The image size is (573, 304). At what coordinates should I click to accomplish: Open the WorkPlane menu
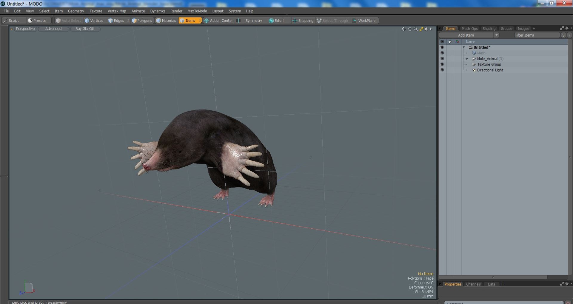pyautogui.click(x=364, y=21)
